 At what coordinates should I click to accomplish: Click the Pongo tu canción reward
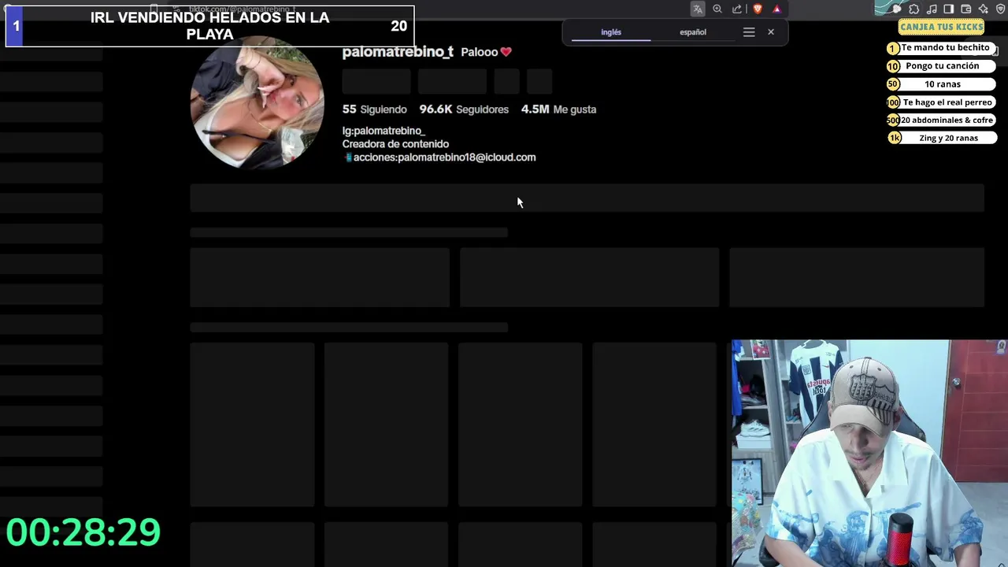point(941,66)
